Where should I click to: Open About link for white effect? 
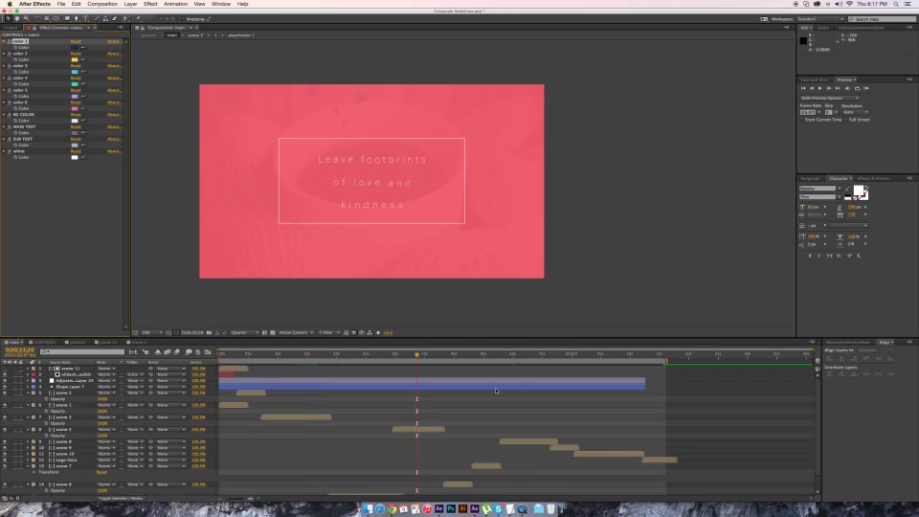(114, 151)
